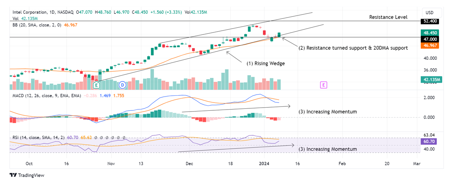Open the TradingView logo link
Screen dimensions: 462x182
[x=27, y=175]
